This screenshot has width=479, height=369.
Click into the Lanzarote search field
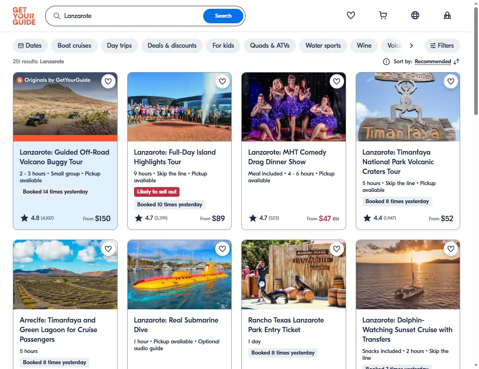click(x=131, y=16)
